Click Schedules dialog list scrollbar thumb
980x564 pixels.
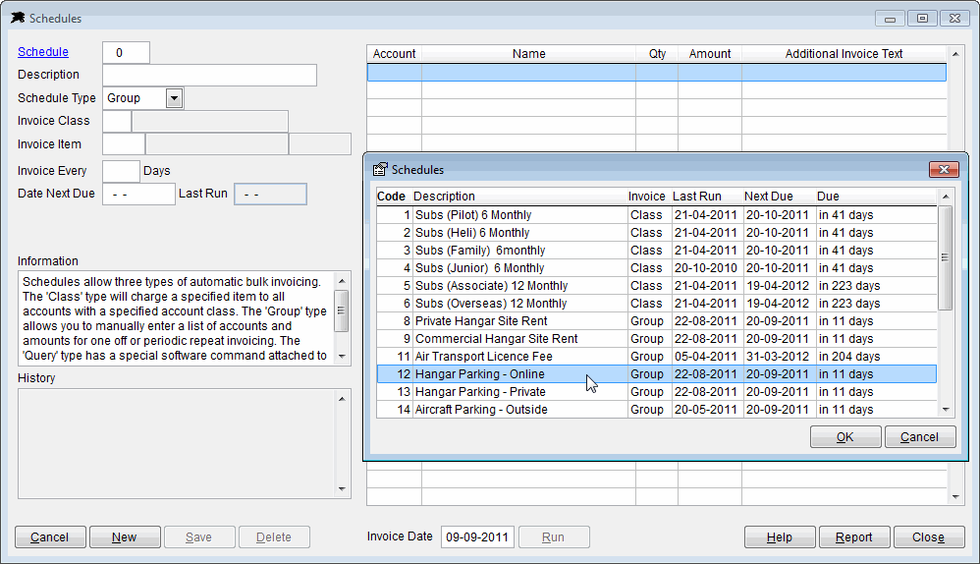coord(946,257)
